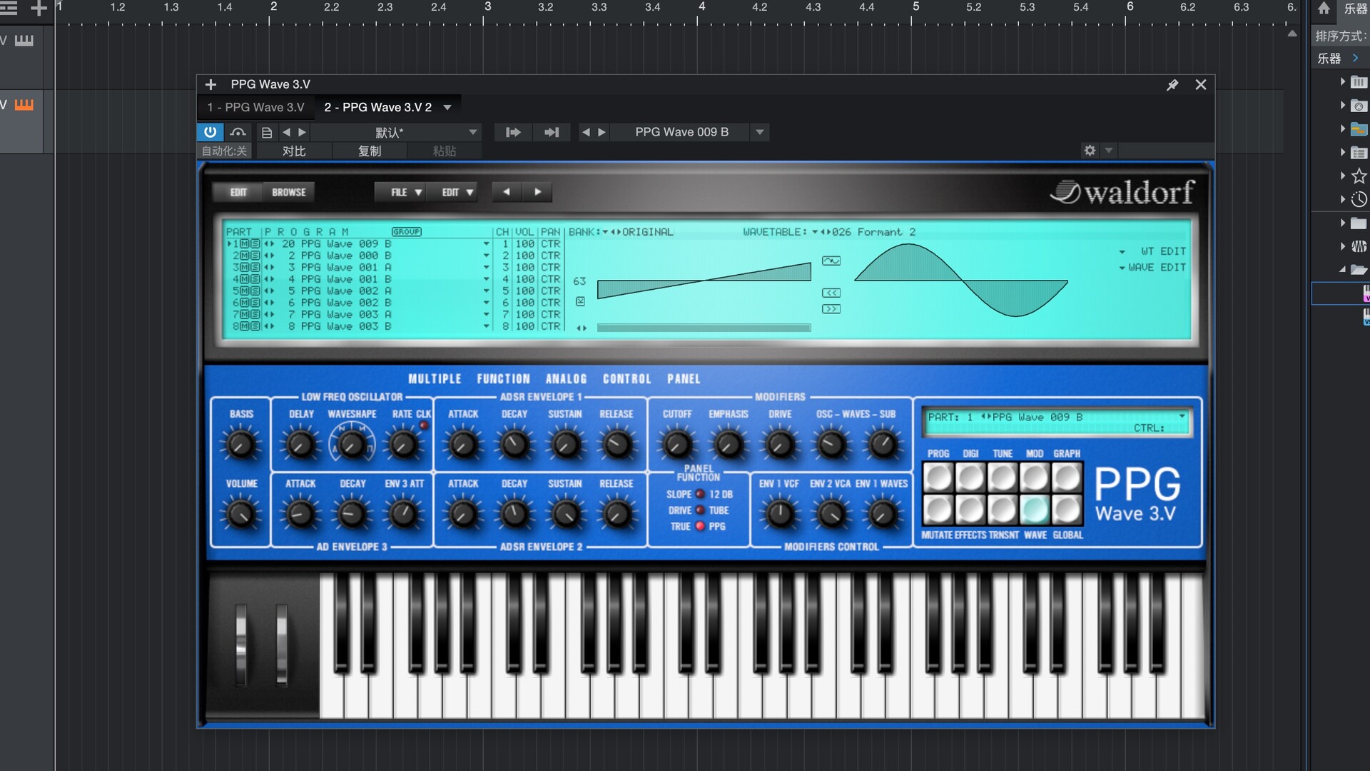Click the pitch bend wheel
This screenshot has width=1370, height=771.
[x=241, y=645]
